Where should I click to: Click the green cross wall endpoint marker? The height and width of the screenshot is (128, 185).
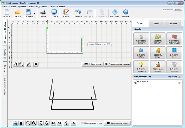pyautogui.click(x=82, y=38)
